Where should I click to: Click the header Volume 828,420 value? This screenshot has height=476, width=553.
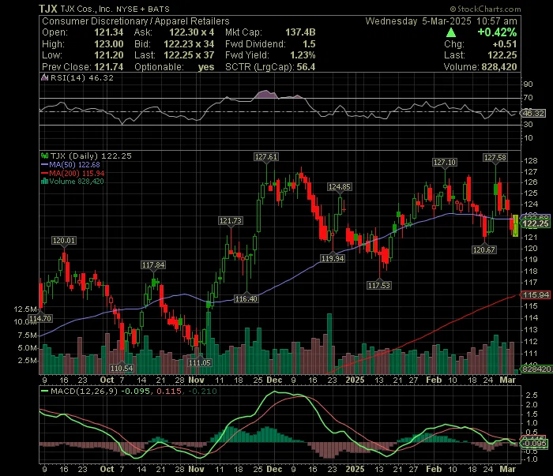click(498, 67)
